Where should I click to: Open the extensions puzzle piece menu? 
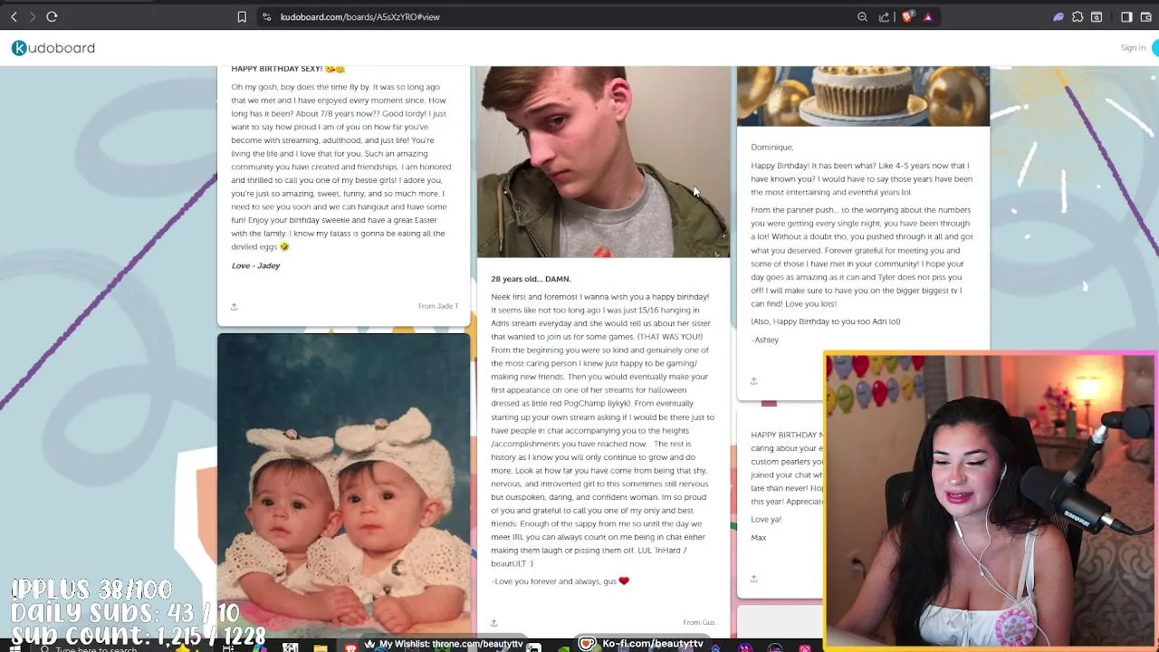[x=1078, y=16]
